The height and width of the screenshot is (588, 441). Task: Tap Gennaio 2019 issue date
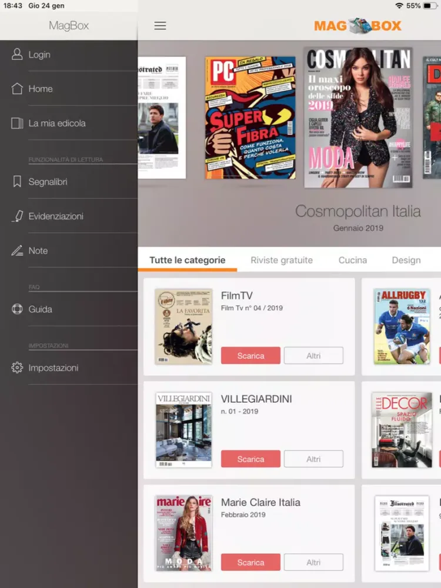pyautogui.click(x=358, y=228)
